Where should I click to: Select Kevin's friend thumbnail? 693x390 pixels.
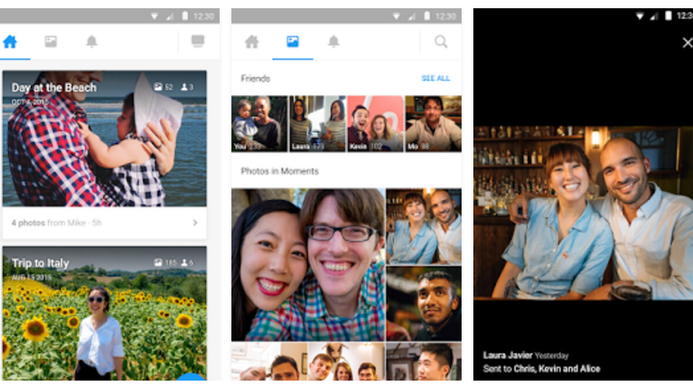[375, 124]
